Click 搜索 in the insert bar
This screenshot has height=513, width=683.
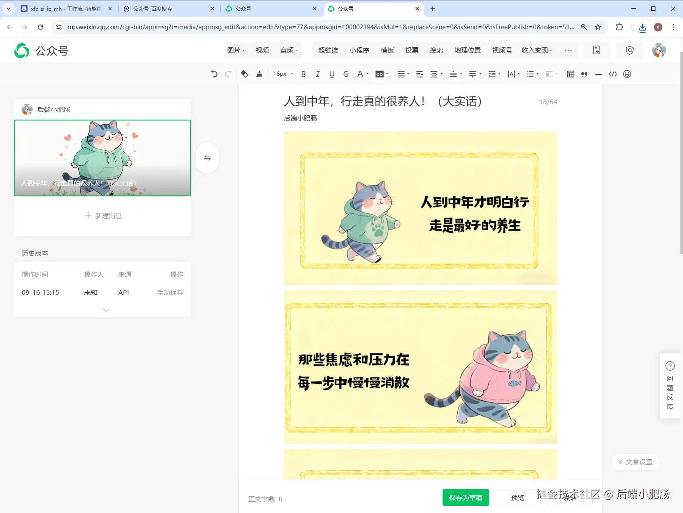point(437,50)
